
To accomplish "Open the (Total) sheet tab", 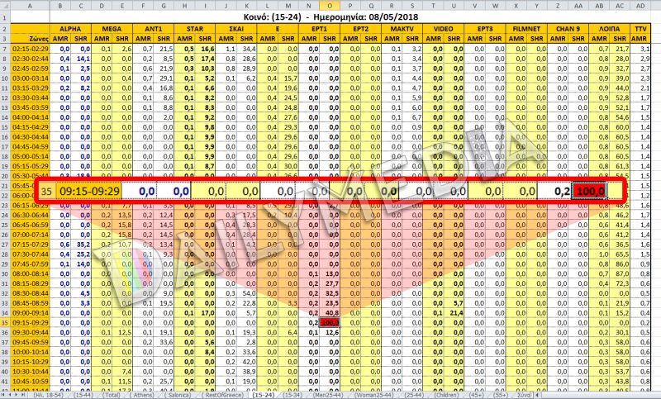I will click(112, 395).
